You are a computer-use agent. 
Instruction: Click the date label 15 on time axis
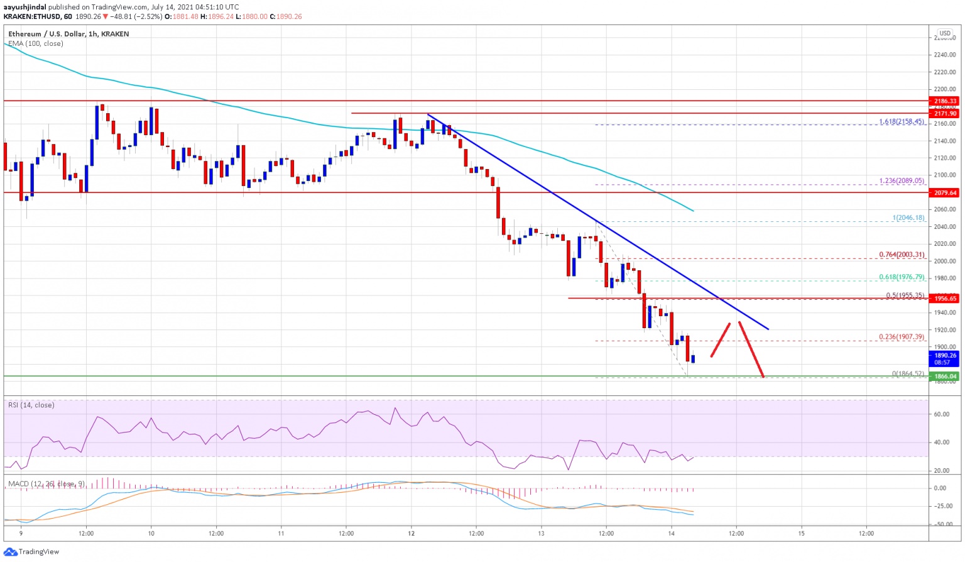[801, 534]
